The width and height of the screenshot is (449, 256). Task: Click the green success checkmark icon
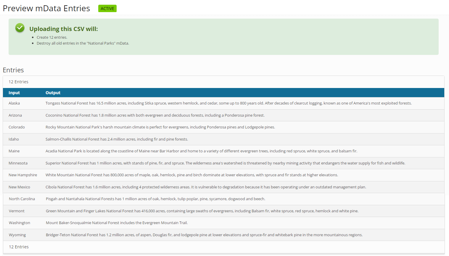(20, 27)
